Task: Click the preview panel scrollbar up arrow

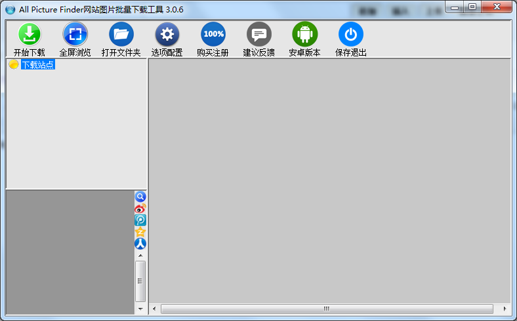Action: (140, 255)
